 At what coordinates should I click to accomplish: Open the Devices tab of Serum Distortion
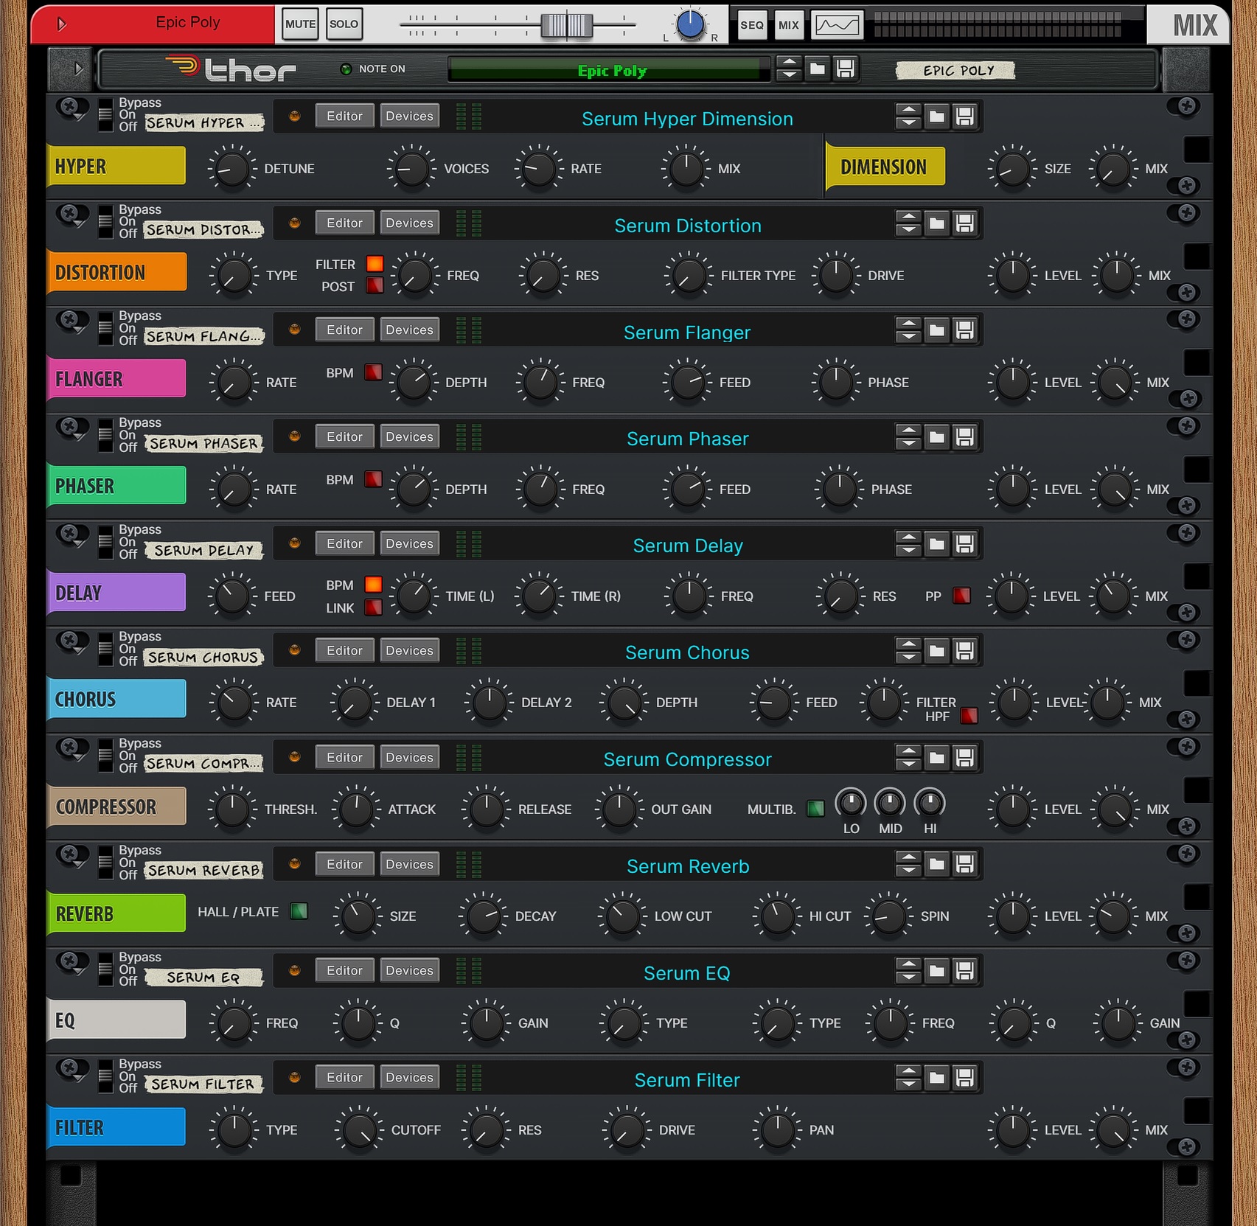tap(409, 223)
